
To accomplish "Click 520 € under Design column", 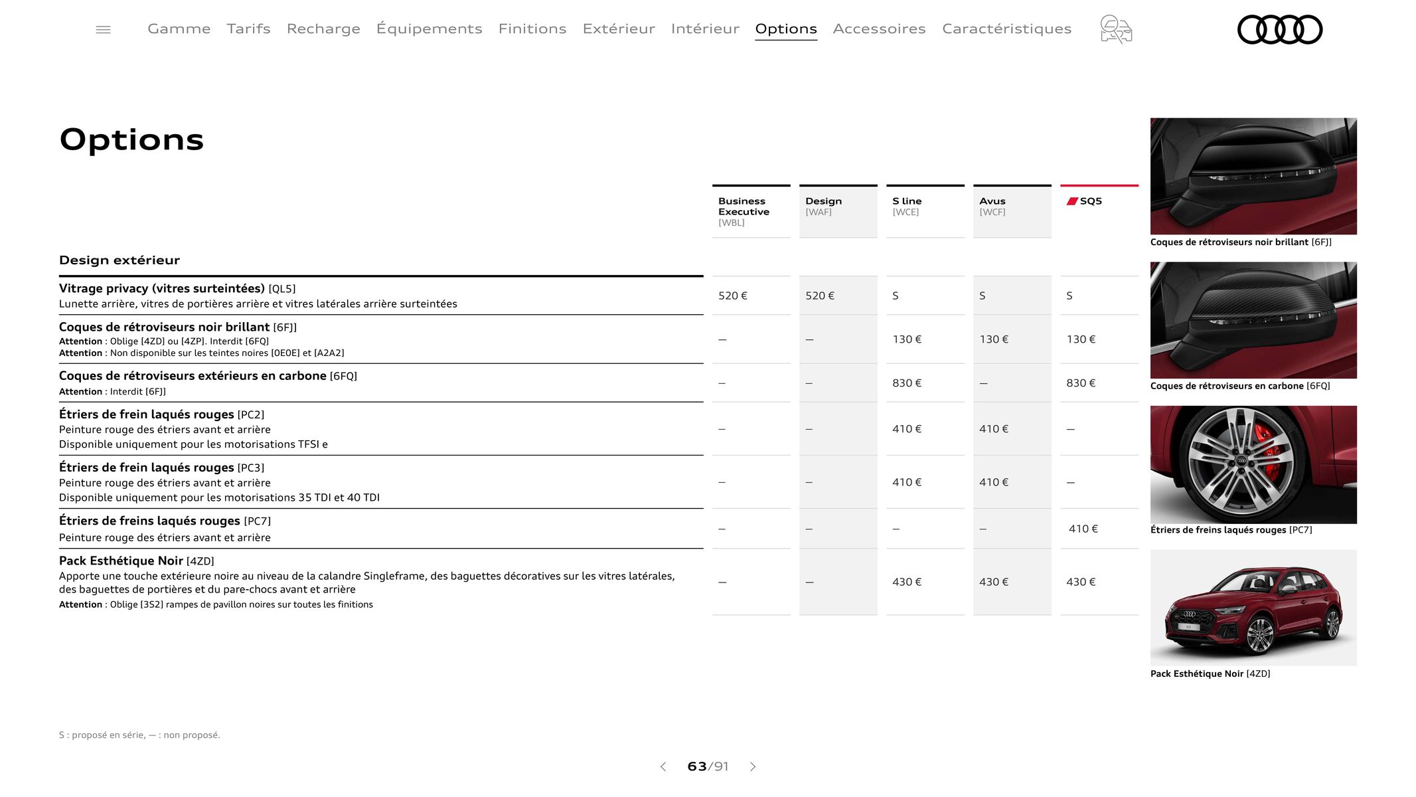I will [x=820, y=296].
